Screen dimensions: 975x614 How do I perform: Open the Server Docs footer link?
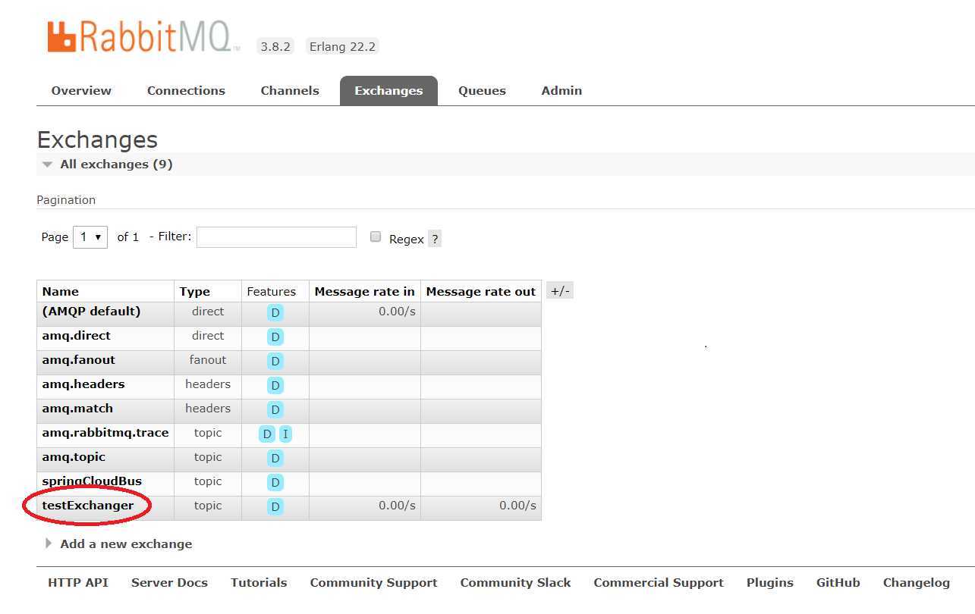click(x=169, y=583)
